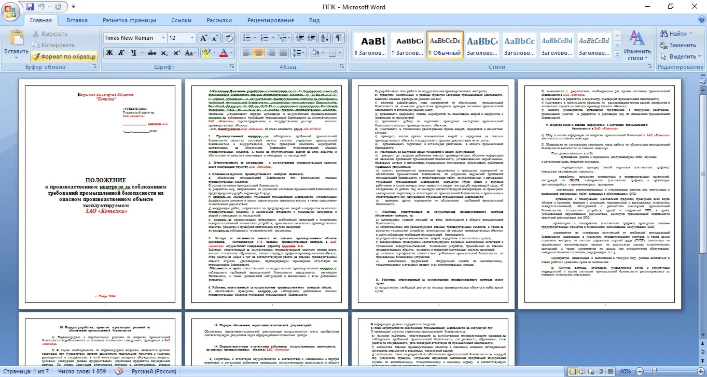Viewport: 707px width, 377px height.
Task: Click the Save icon in Quick Access
Action: 30,7
